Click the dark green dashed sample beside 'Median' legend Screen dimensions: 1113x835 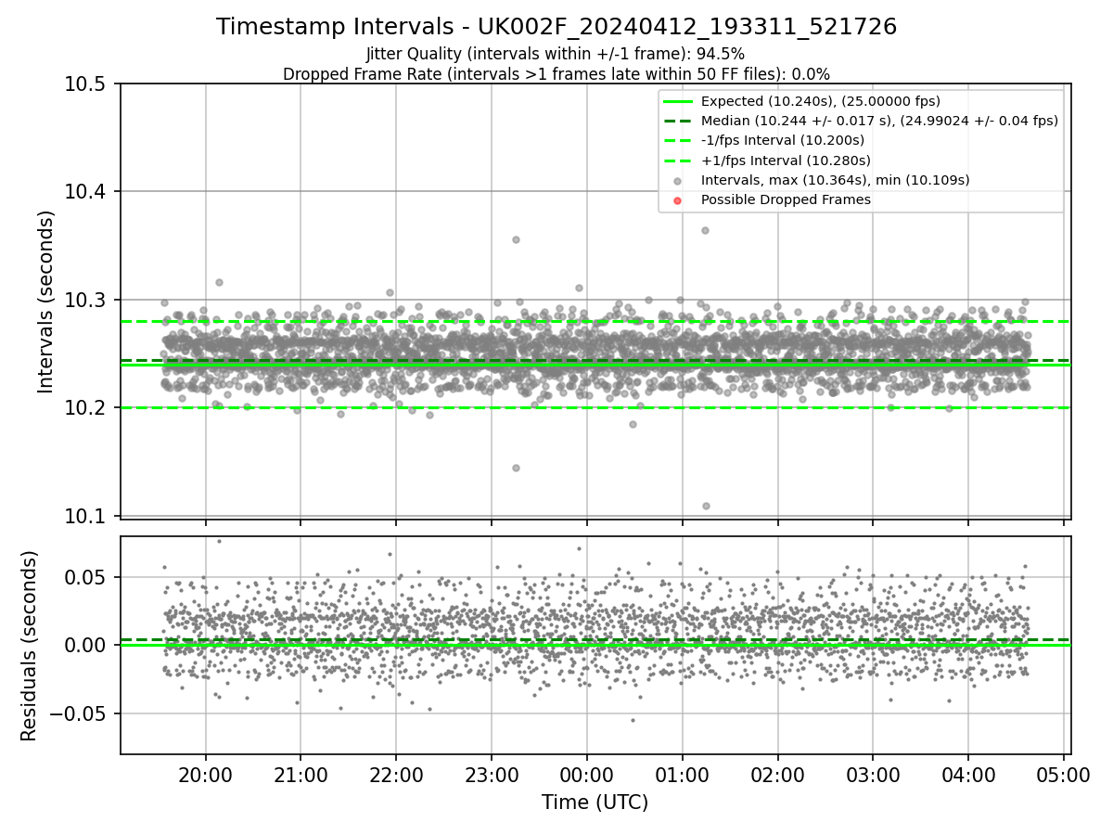coord(677,121)
